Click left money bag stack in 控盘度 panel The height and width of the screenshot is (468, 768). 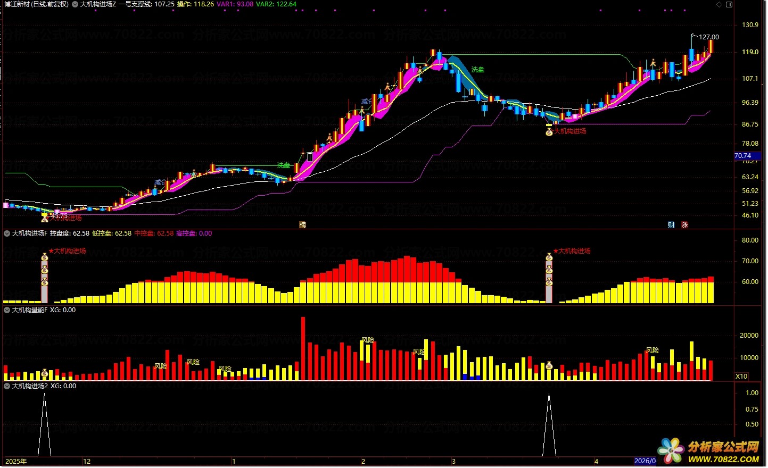click(45, 270)
